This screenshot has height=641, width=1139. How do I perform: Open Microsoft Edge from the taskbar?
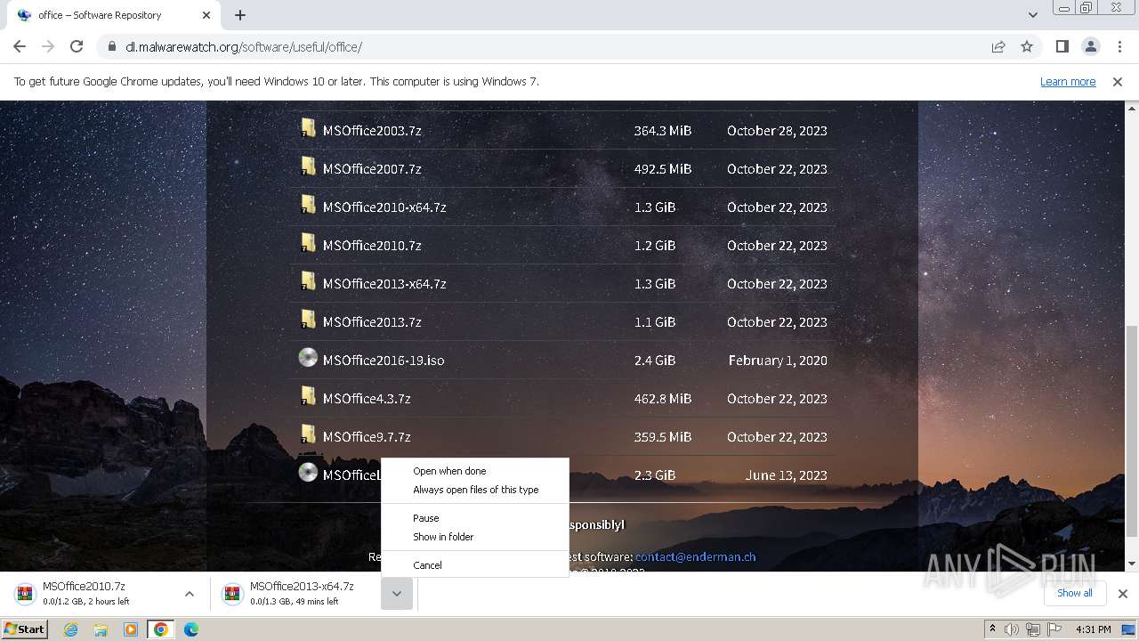coord(190,629)
